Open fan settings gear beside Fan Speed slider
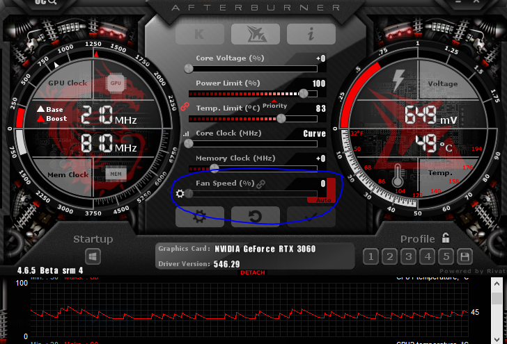Viewport: 507px width, 344px height. click(x=180, y=194)
